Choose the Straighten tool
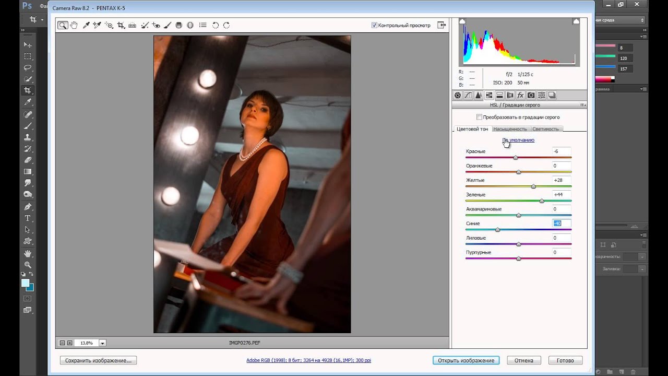Image resolution: width=668 pixels, height=376 pixels. tap(132, 25)
